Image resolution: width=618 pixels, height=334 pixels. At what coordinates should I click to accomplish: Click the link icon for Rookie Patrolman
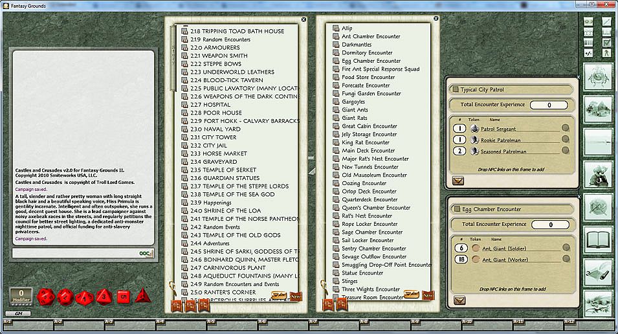click(565, 139)
